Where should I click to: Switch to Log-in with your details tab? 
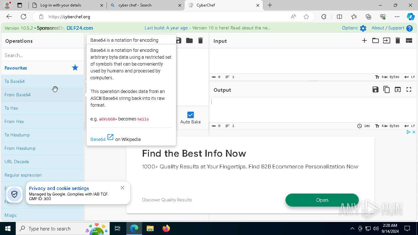pos(67,5)
